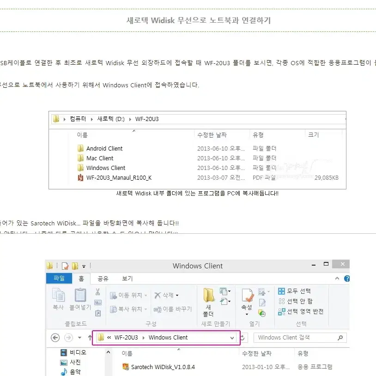This screenshot has width=376, height=376.
Task: Click the 사진 label in the navigation pane
Action: tap(75, 362)
